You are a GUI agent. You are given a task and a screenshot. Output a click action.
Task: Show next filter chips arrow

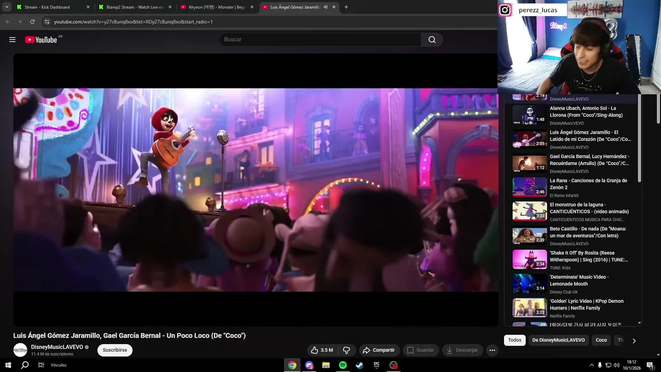[x=634, y=340]
